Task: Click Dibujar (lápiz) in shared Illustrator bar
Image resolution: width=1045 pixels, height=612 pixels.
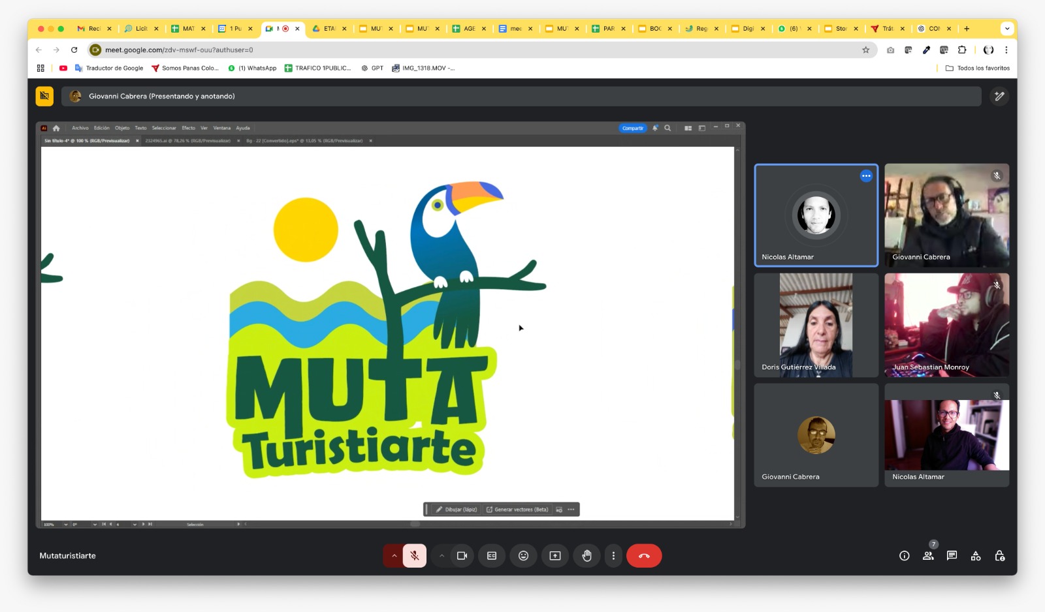Action: 457,510
